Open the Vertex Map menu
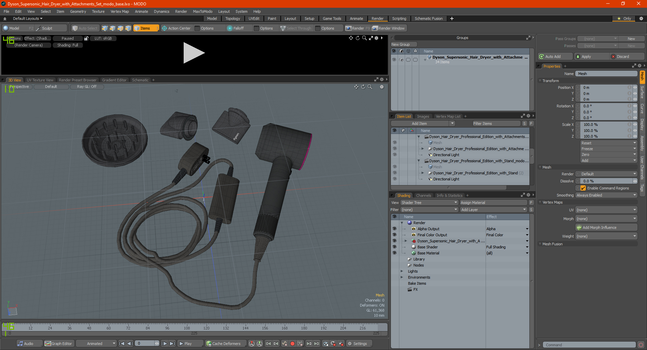This screenshot has height=350, width=647. point(120,11)
